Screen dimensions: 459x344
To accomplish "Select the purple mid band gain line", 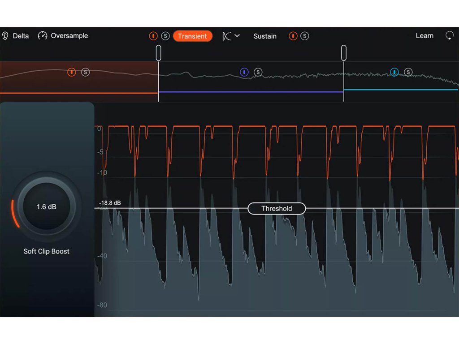I will click(251, 92).
